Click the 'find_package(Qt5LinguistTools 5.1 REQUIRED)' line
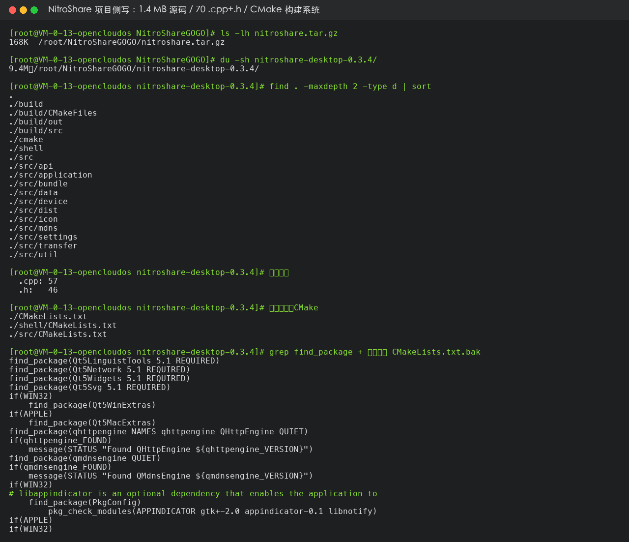Viewport: 629px width, 542px height. click(x=114, y=361)
